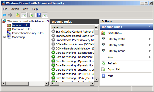Image resolution: width=154 pixels, height=92 pixels.
Task: Click New Rule... in Actions pane
Action: [x=114, y=33]
